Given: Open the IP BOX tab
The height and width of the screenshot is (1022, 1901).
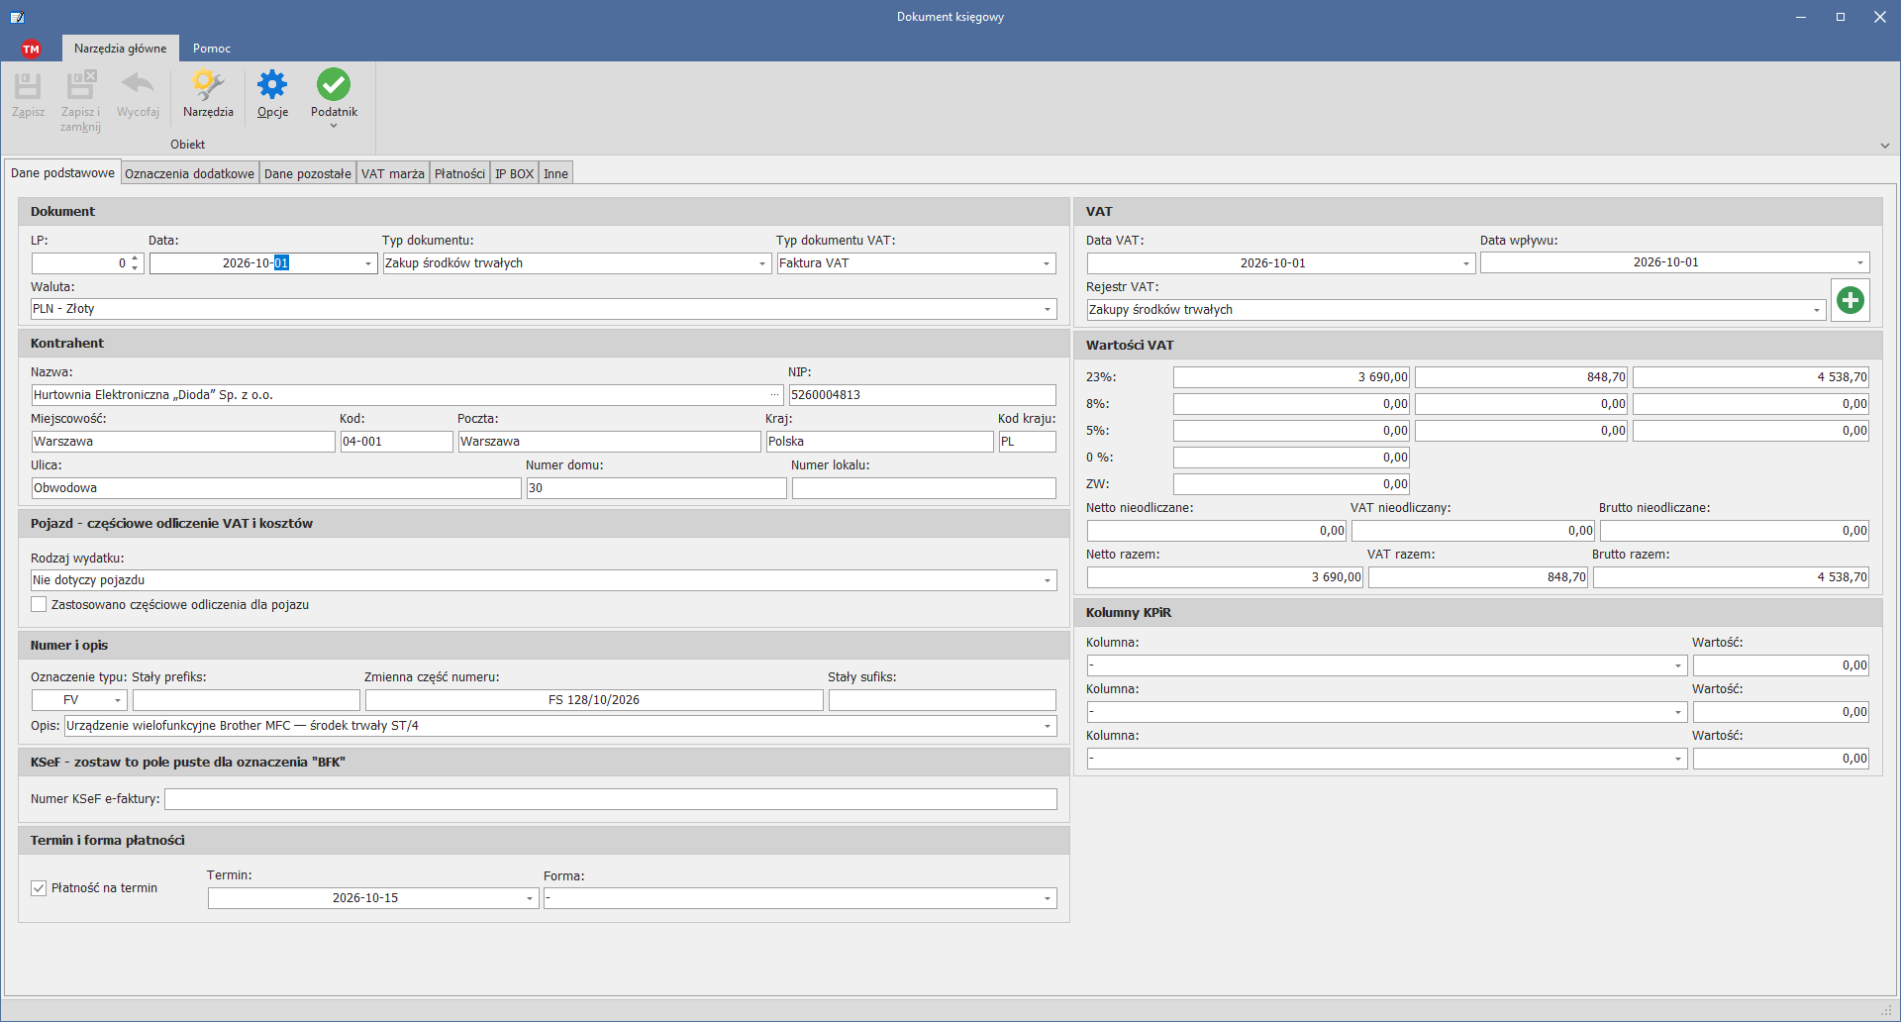Looking at the screenshot, I should coord(514,173).
